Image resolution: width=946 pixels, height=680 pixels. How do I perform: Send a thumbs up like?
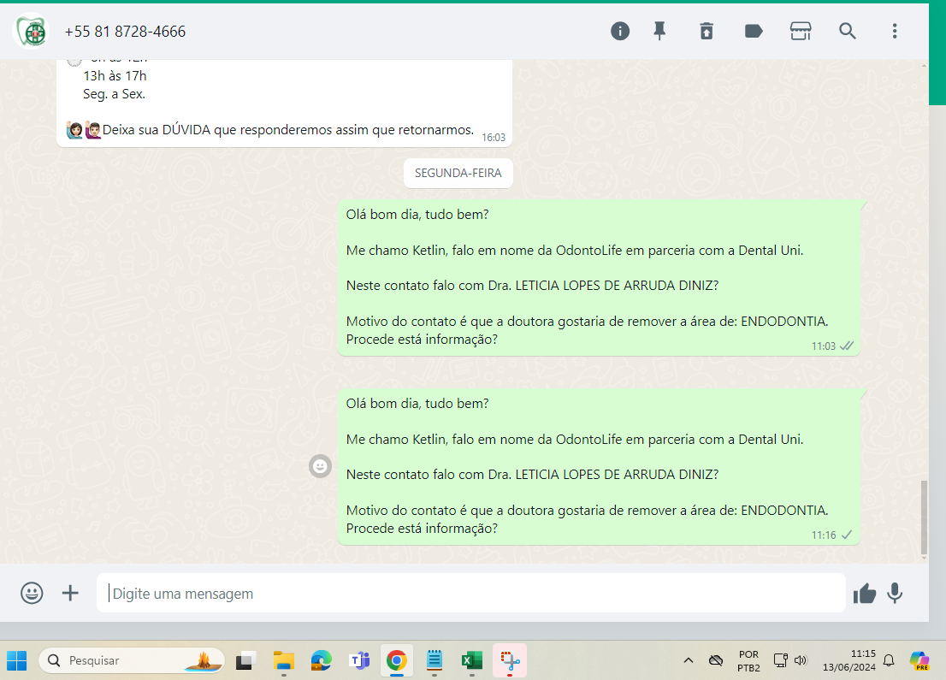click(x=865, y=594)
